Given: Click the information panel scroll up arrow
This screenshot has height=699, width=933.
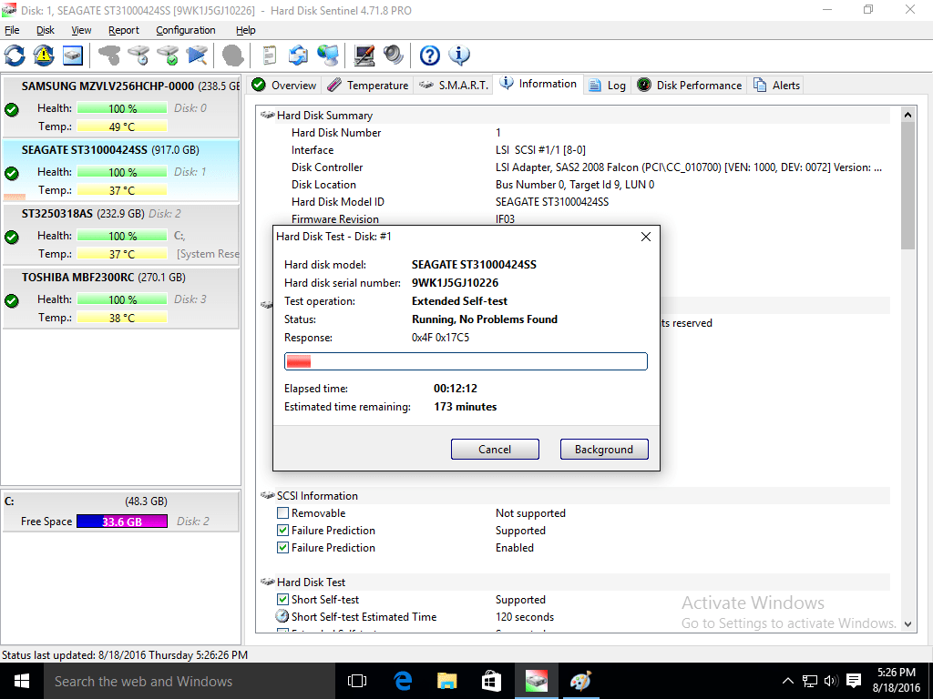Looking at the screenshot, I should [x=907, y=115].
